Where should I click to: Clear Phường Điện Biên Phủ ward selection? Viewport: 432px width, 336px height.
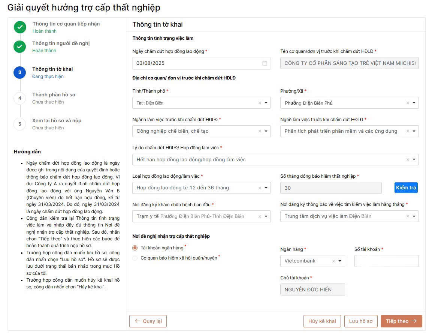pos(408,103)
